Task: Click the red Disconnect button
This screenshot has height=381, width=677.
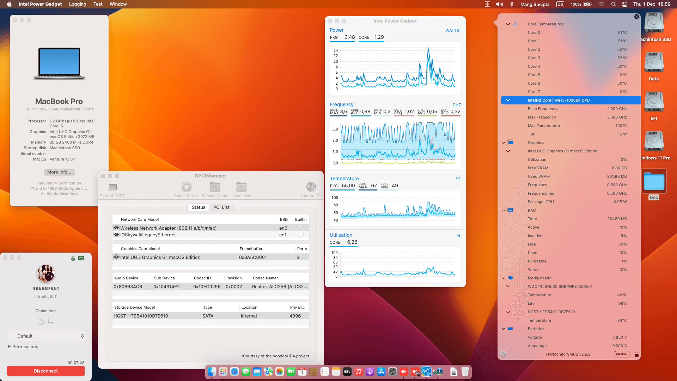Action: point(46,371)
